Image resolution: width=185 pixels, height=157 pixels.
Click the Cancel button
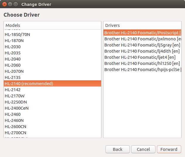tap(143, 149)
